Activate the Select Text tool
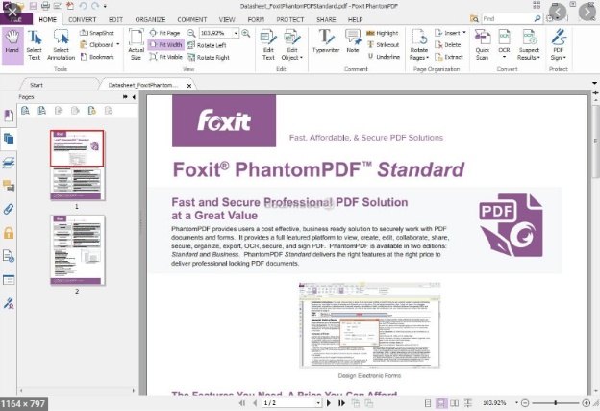 (34, 44)
